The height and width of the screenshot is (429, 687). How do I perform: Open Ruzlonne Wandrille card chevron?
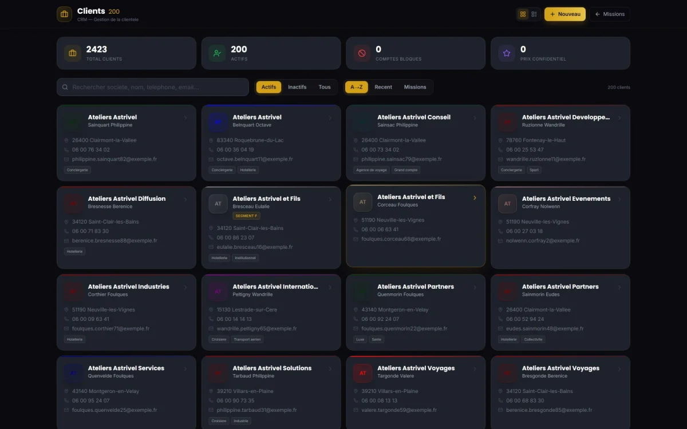(x=619, y=118)
